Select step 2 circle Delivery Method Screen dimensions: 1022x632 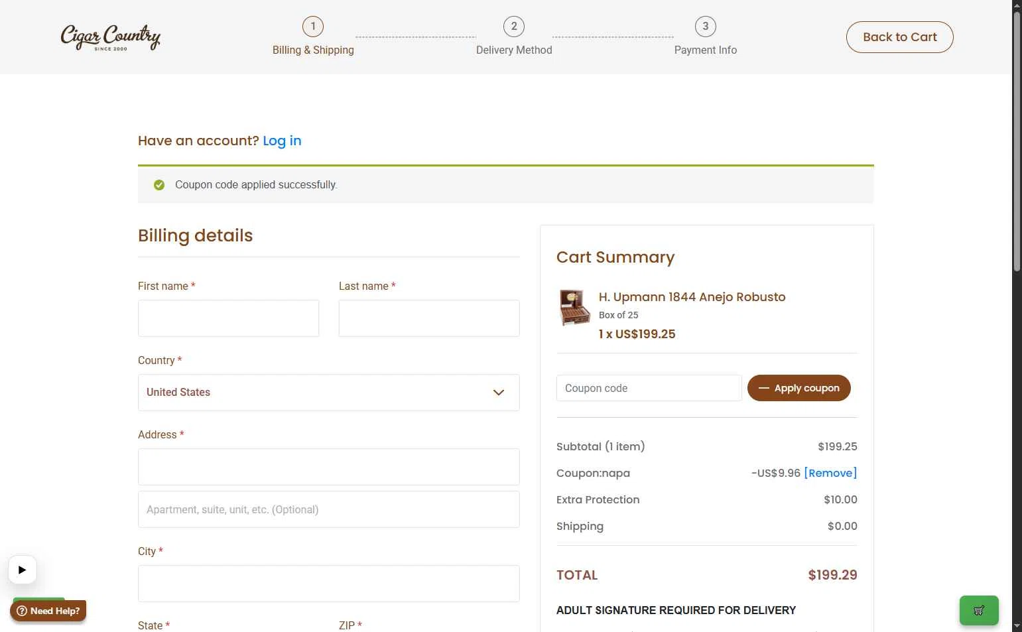514,27
